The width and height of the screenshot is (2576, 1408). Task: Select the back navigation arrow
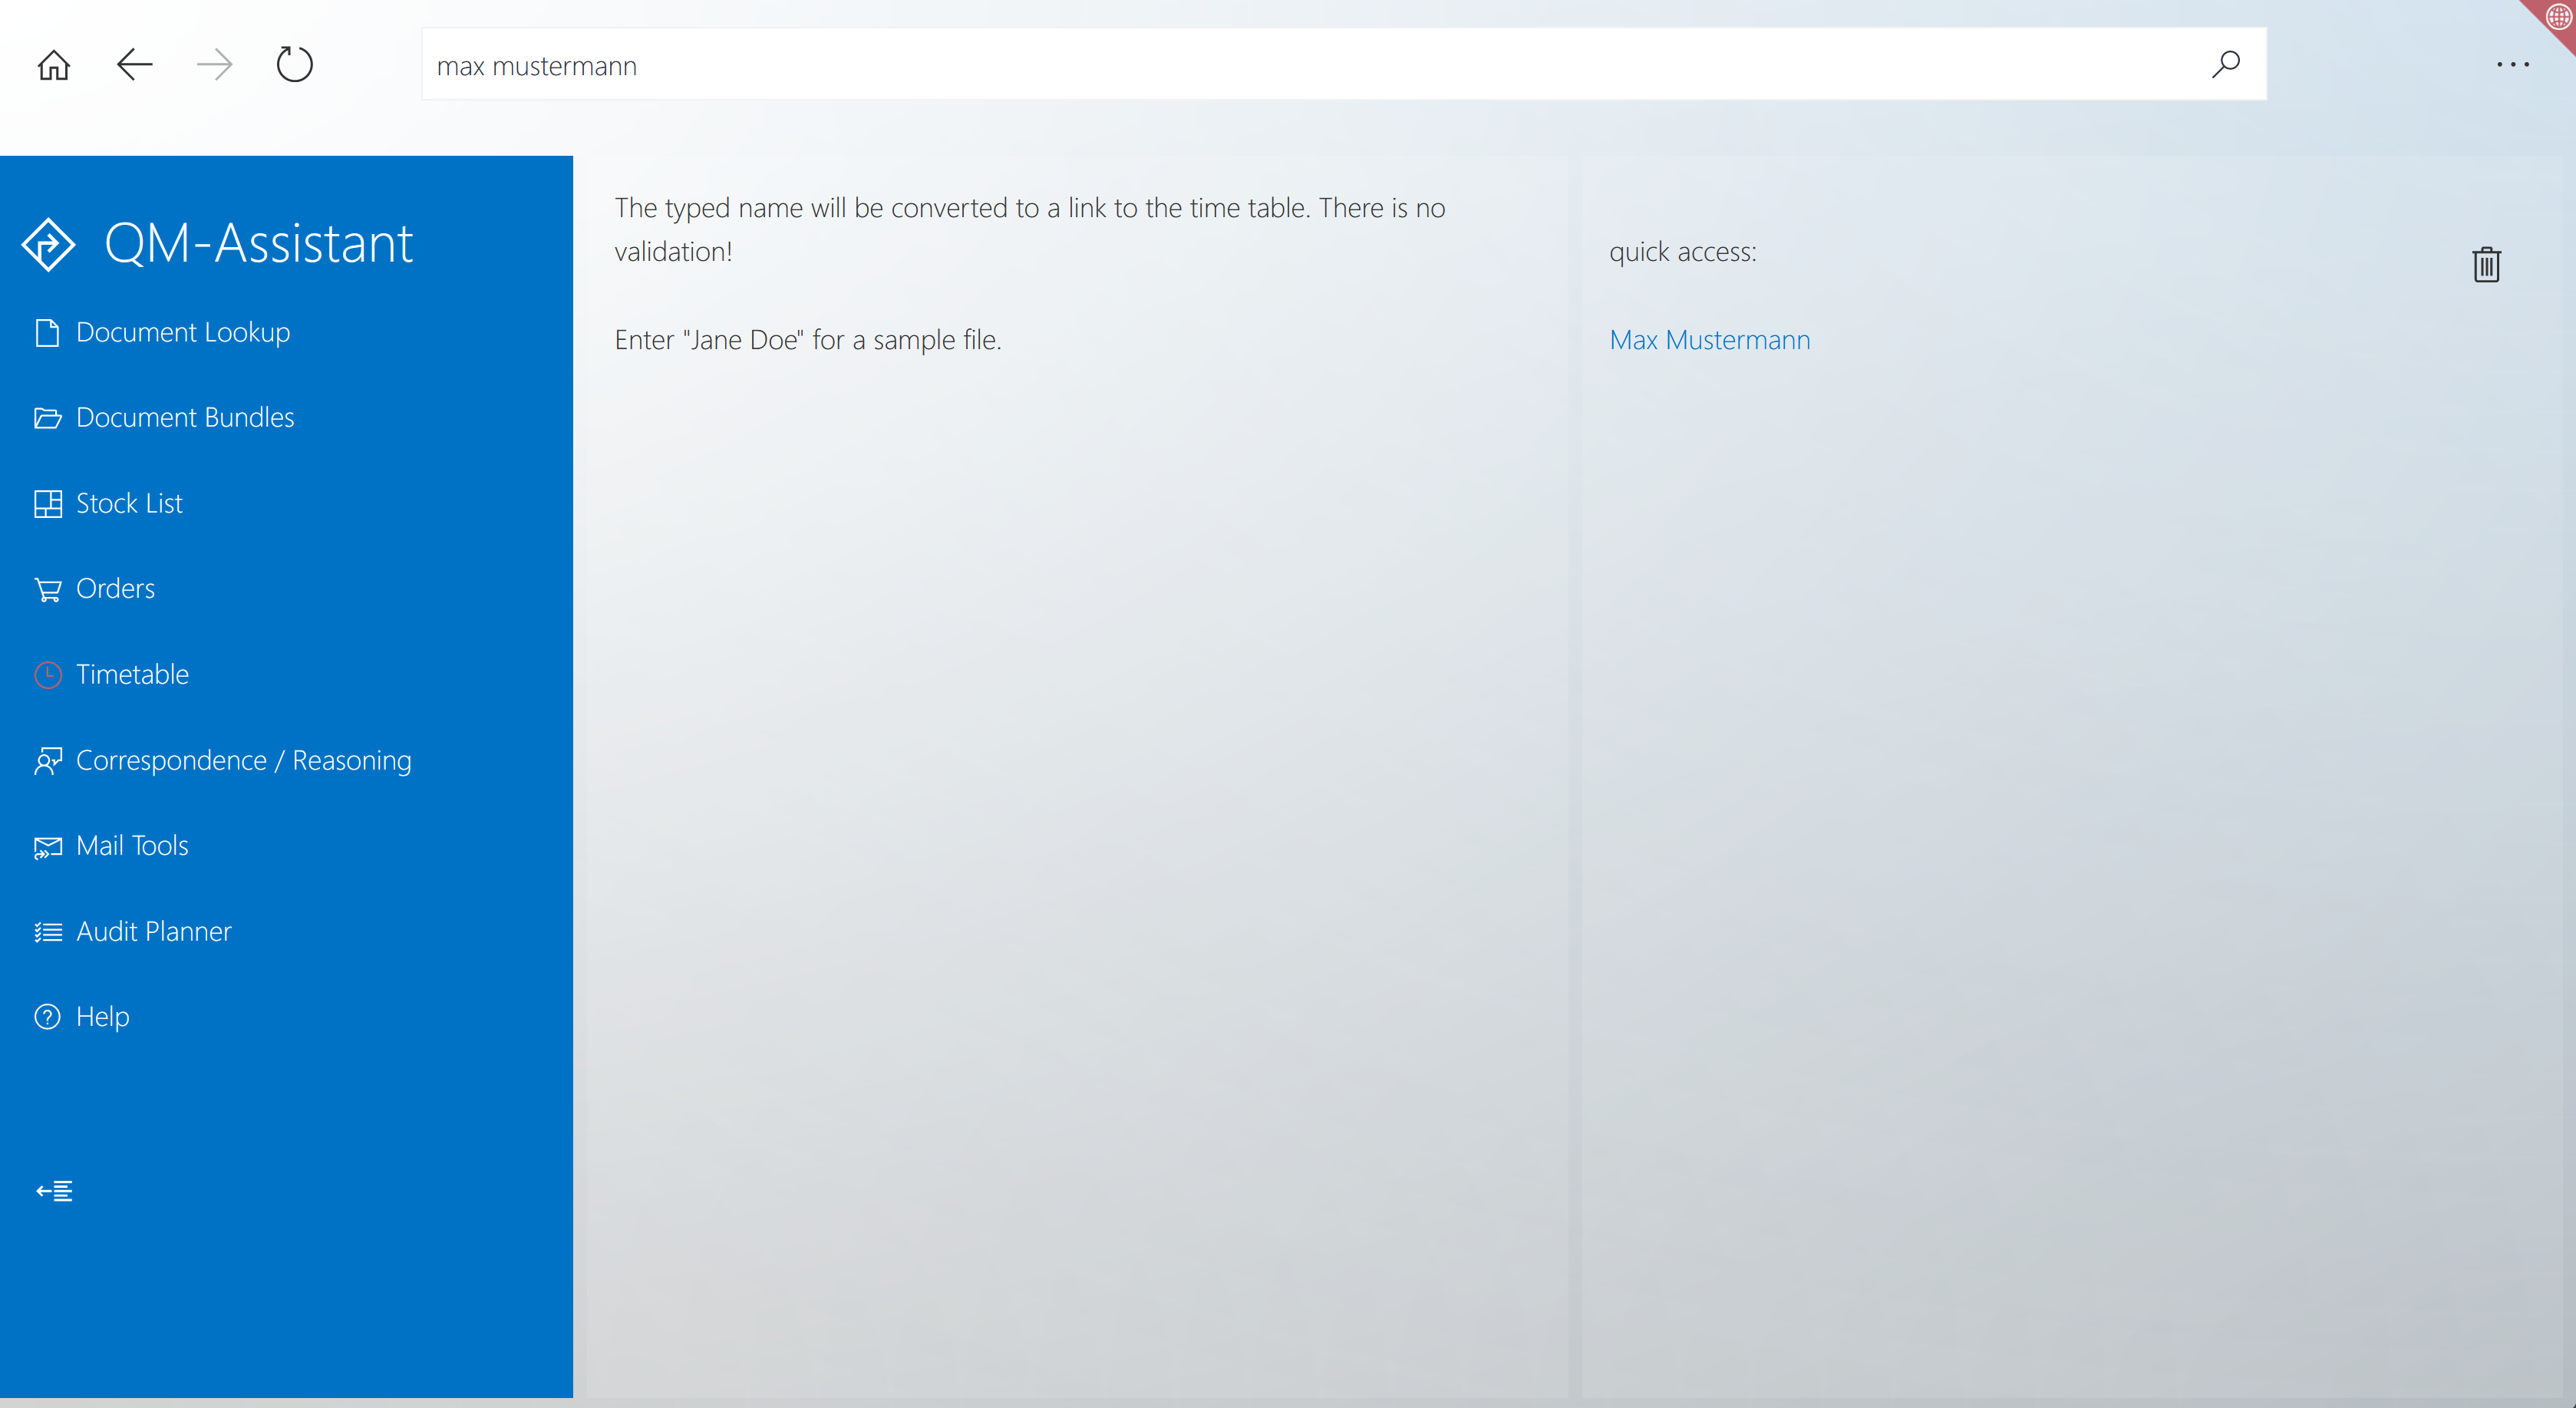coord(134,64)
